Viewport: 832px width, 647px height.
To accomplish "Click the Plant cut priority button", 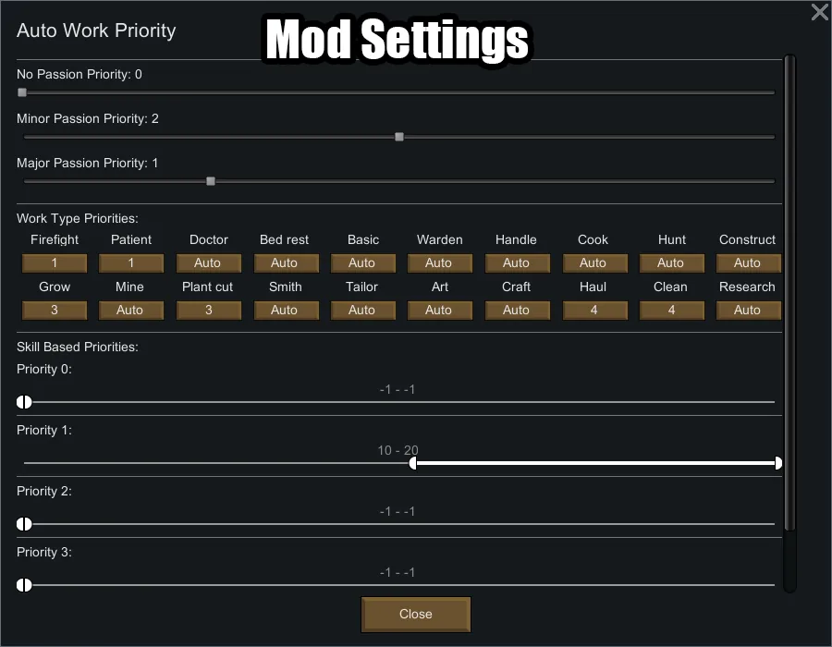I will point(208,310).
